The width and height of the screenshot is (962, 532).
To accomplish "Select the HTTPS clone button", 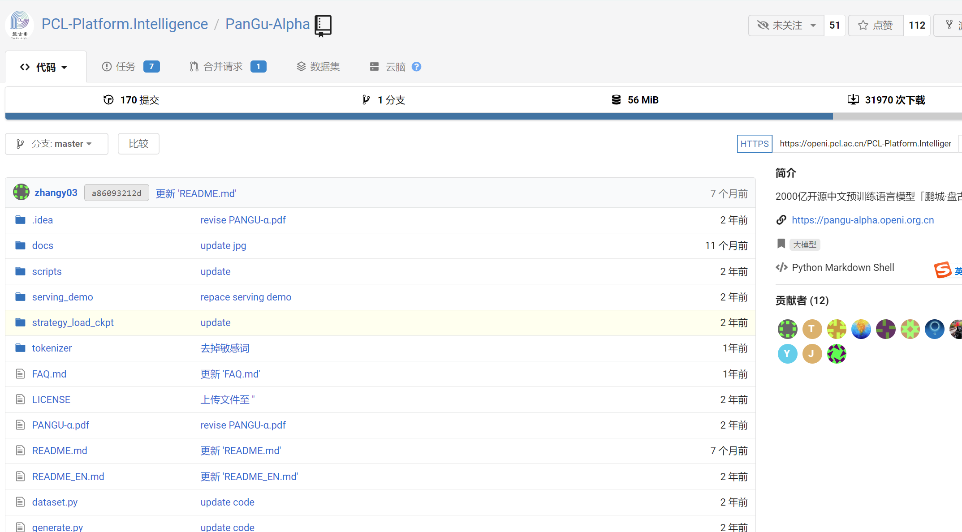I will (x=755, y=144).
